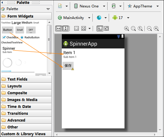Click the globe locale icon
Screen dimensions: 164x137
[x=99, y=18]
